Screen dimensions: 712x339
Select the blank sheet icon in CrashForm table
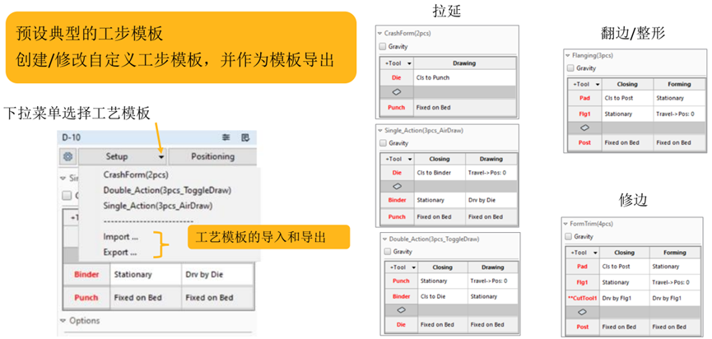397,92
